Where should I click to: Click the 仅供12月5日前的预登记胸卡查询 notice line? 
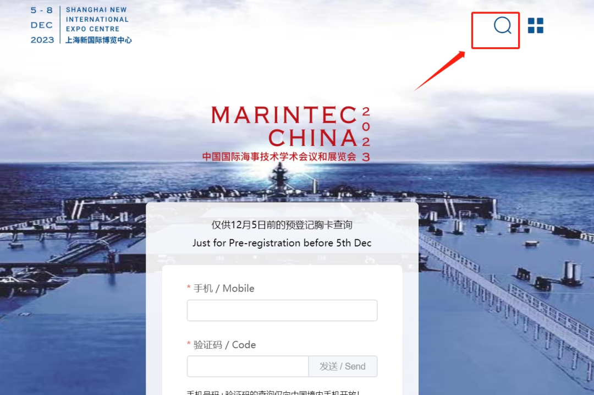pos(282,225)
